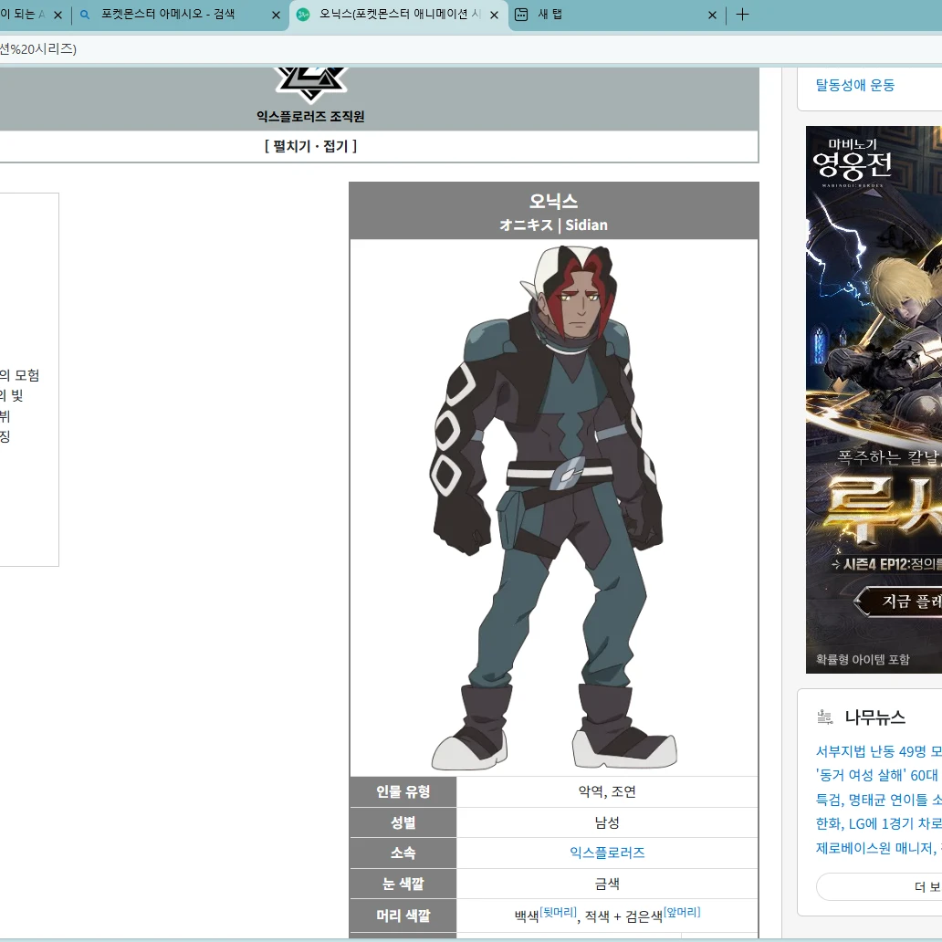Click the 소속 row label
Viewport: 942px width, 942px height.
(x=403, y=853)
